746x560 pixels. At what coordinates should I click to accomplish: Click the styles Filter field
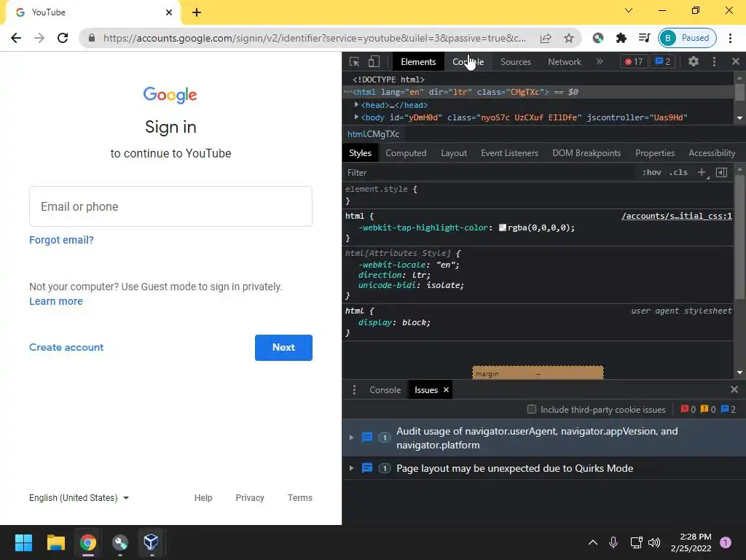pos(490,173)
